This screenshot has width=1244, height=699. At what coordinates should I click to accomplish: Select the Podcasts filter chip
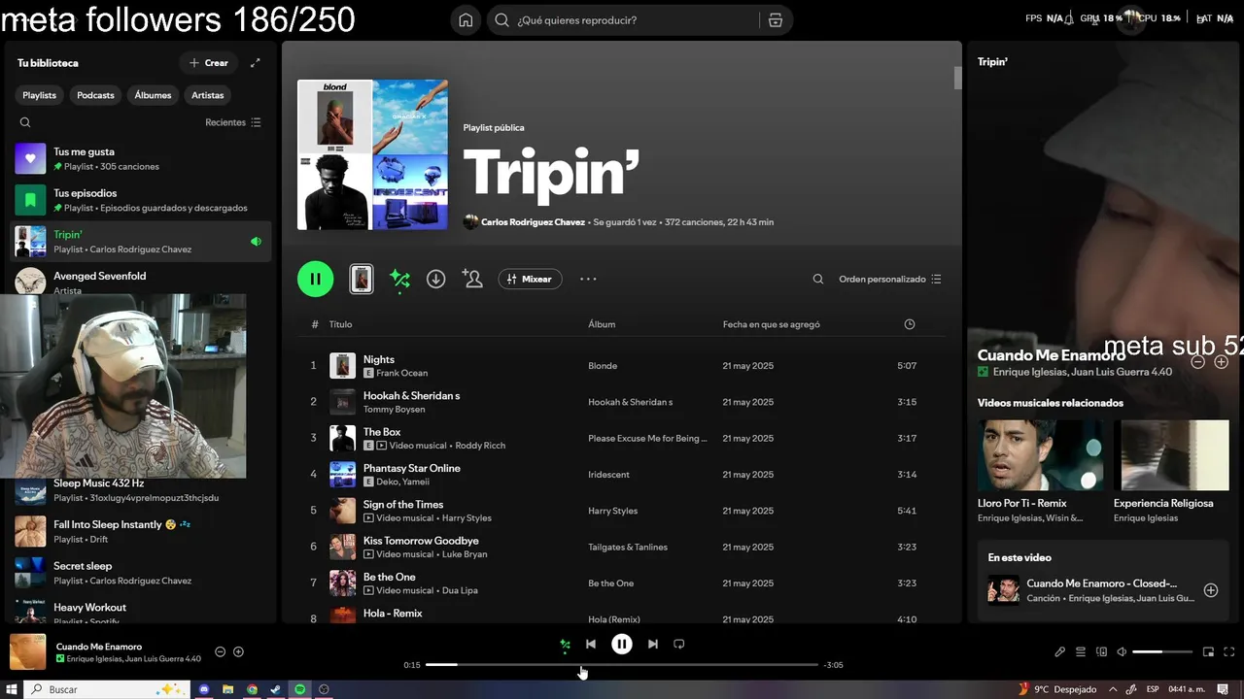point(95,95)
